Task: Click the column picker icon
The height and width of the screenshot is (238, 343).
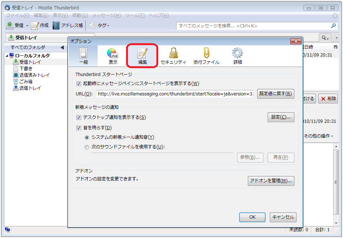Action: point(335,47)
